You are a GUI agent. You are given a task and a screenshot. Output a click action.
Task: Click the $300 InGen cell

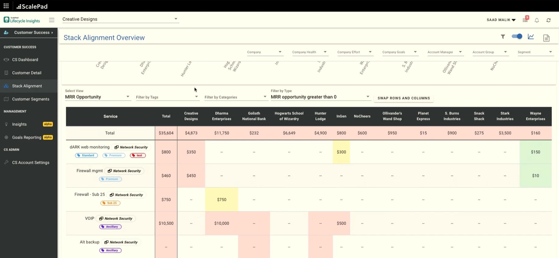point(341,152)
